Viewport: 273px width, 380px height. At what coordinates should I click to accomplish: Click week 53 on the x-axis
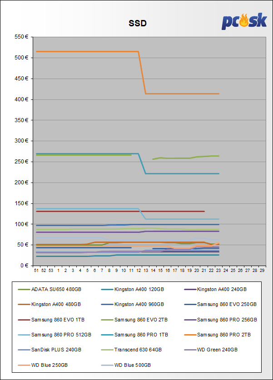[51, 271]
